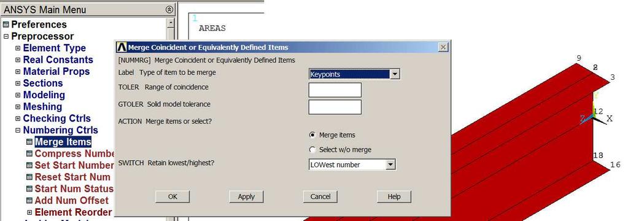Expand the Real Constants node

(x=18, y=60)
